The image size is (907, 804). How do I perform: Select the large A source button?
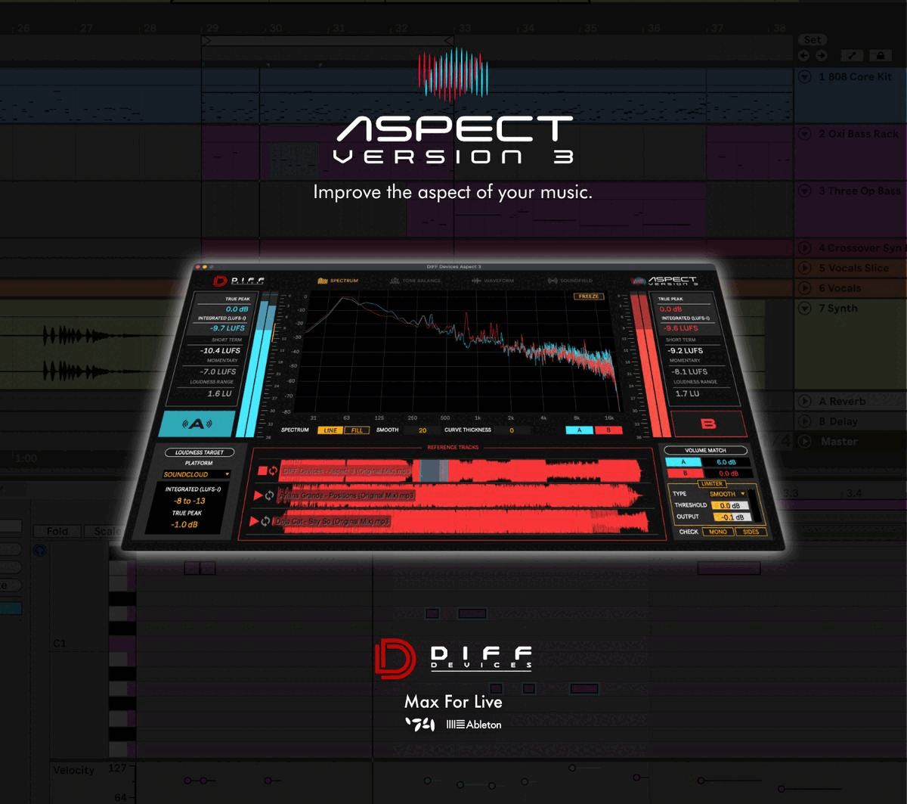click(x=198, y=424)
